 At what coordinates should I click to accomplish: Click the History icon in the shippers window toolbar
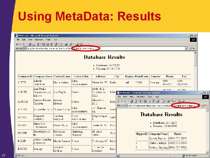(157, 101)
